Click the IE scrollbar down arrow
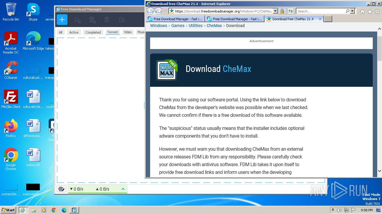Viewport: 382px width, 214px height. [380, 171]
